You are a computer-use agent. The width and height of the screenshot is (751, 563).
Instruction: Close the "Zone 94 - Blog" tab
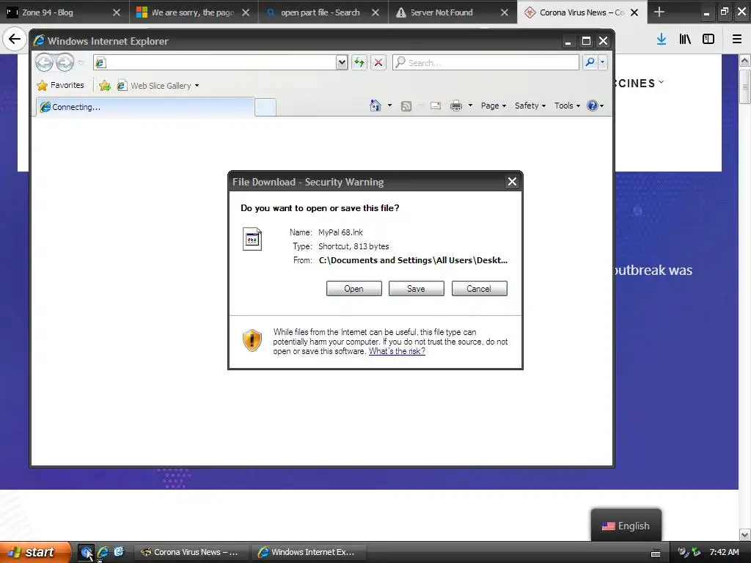coord(117,12)
